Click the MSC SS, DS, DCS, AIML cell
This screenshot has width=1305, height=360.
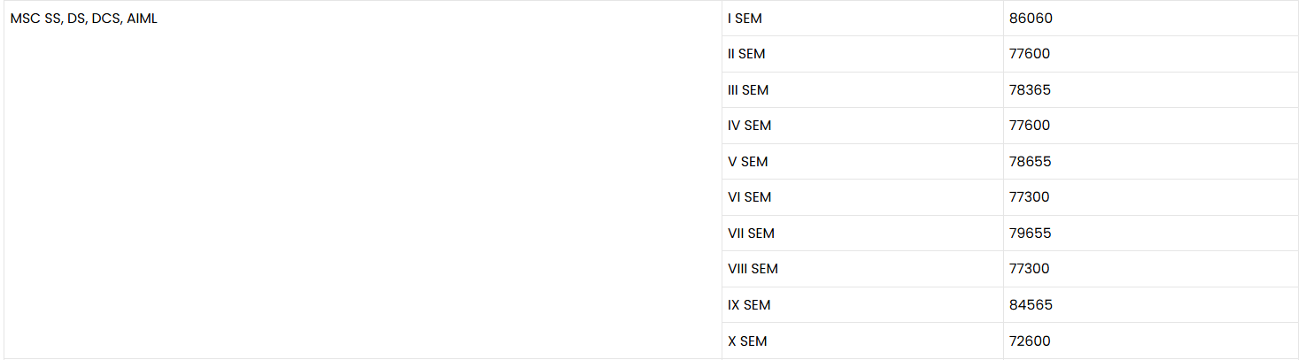click(x=84, y=19)
